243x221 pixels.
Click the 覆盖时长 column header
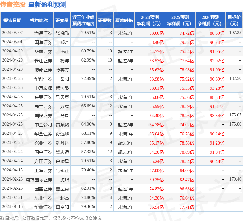124,20
